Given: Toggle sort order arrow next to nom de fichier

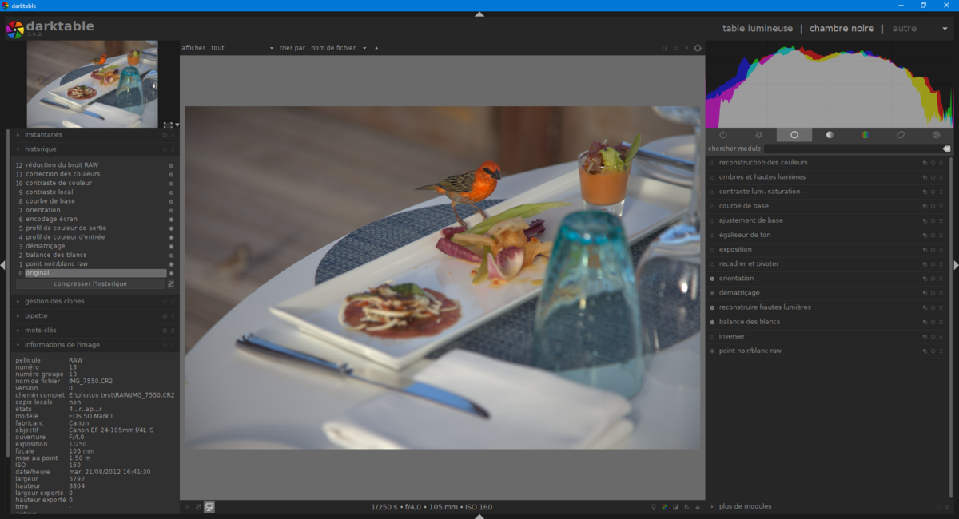Looking at the screenshot, I should tap(376, 48).
